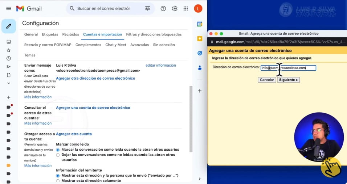Screen dimensions: 347x184
Task: Click editar información link
Action: 161,66
